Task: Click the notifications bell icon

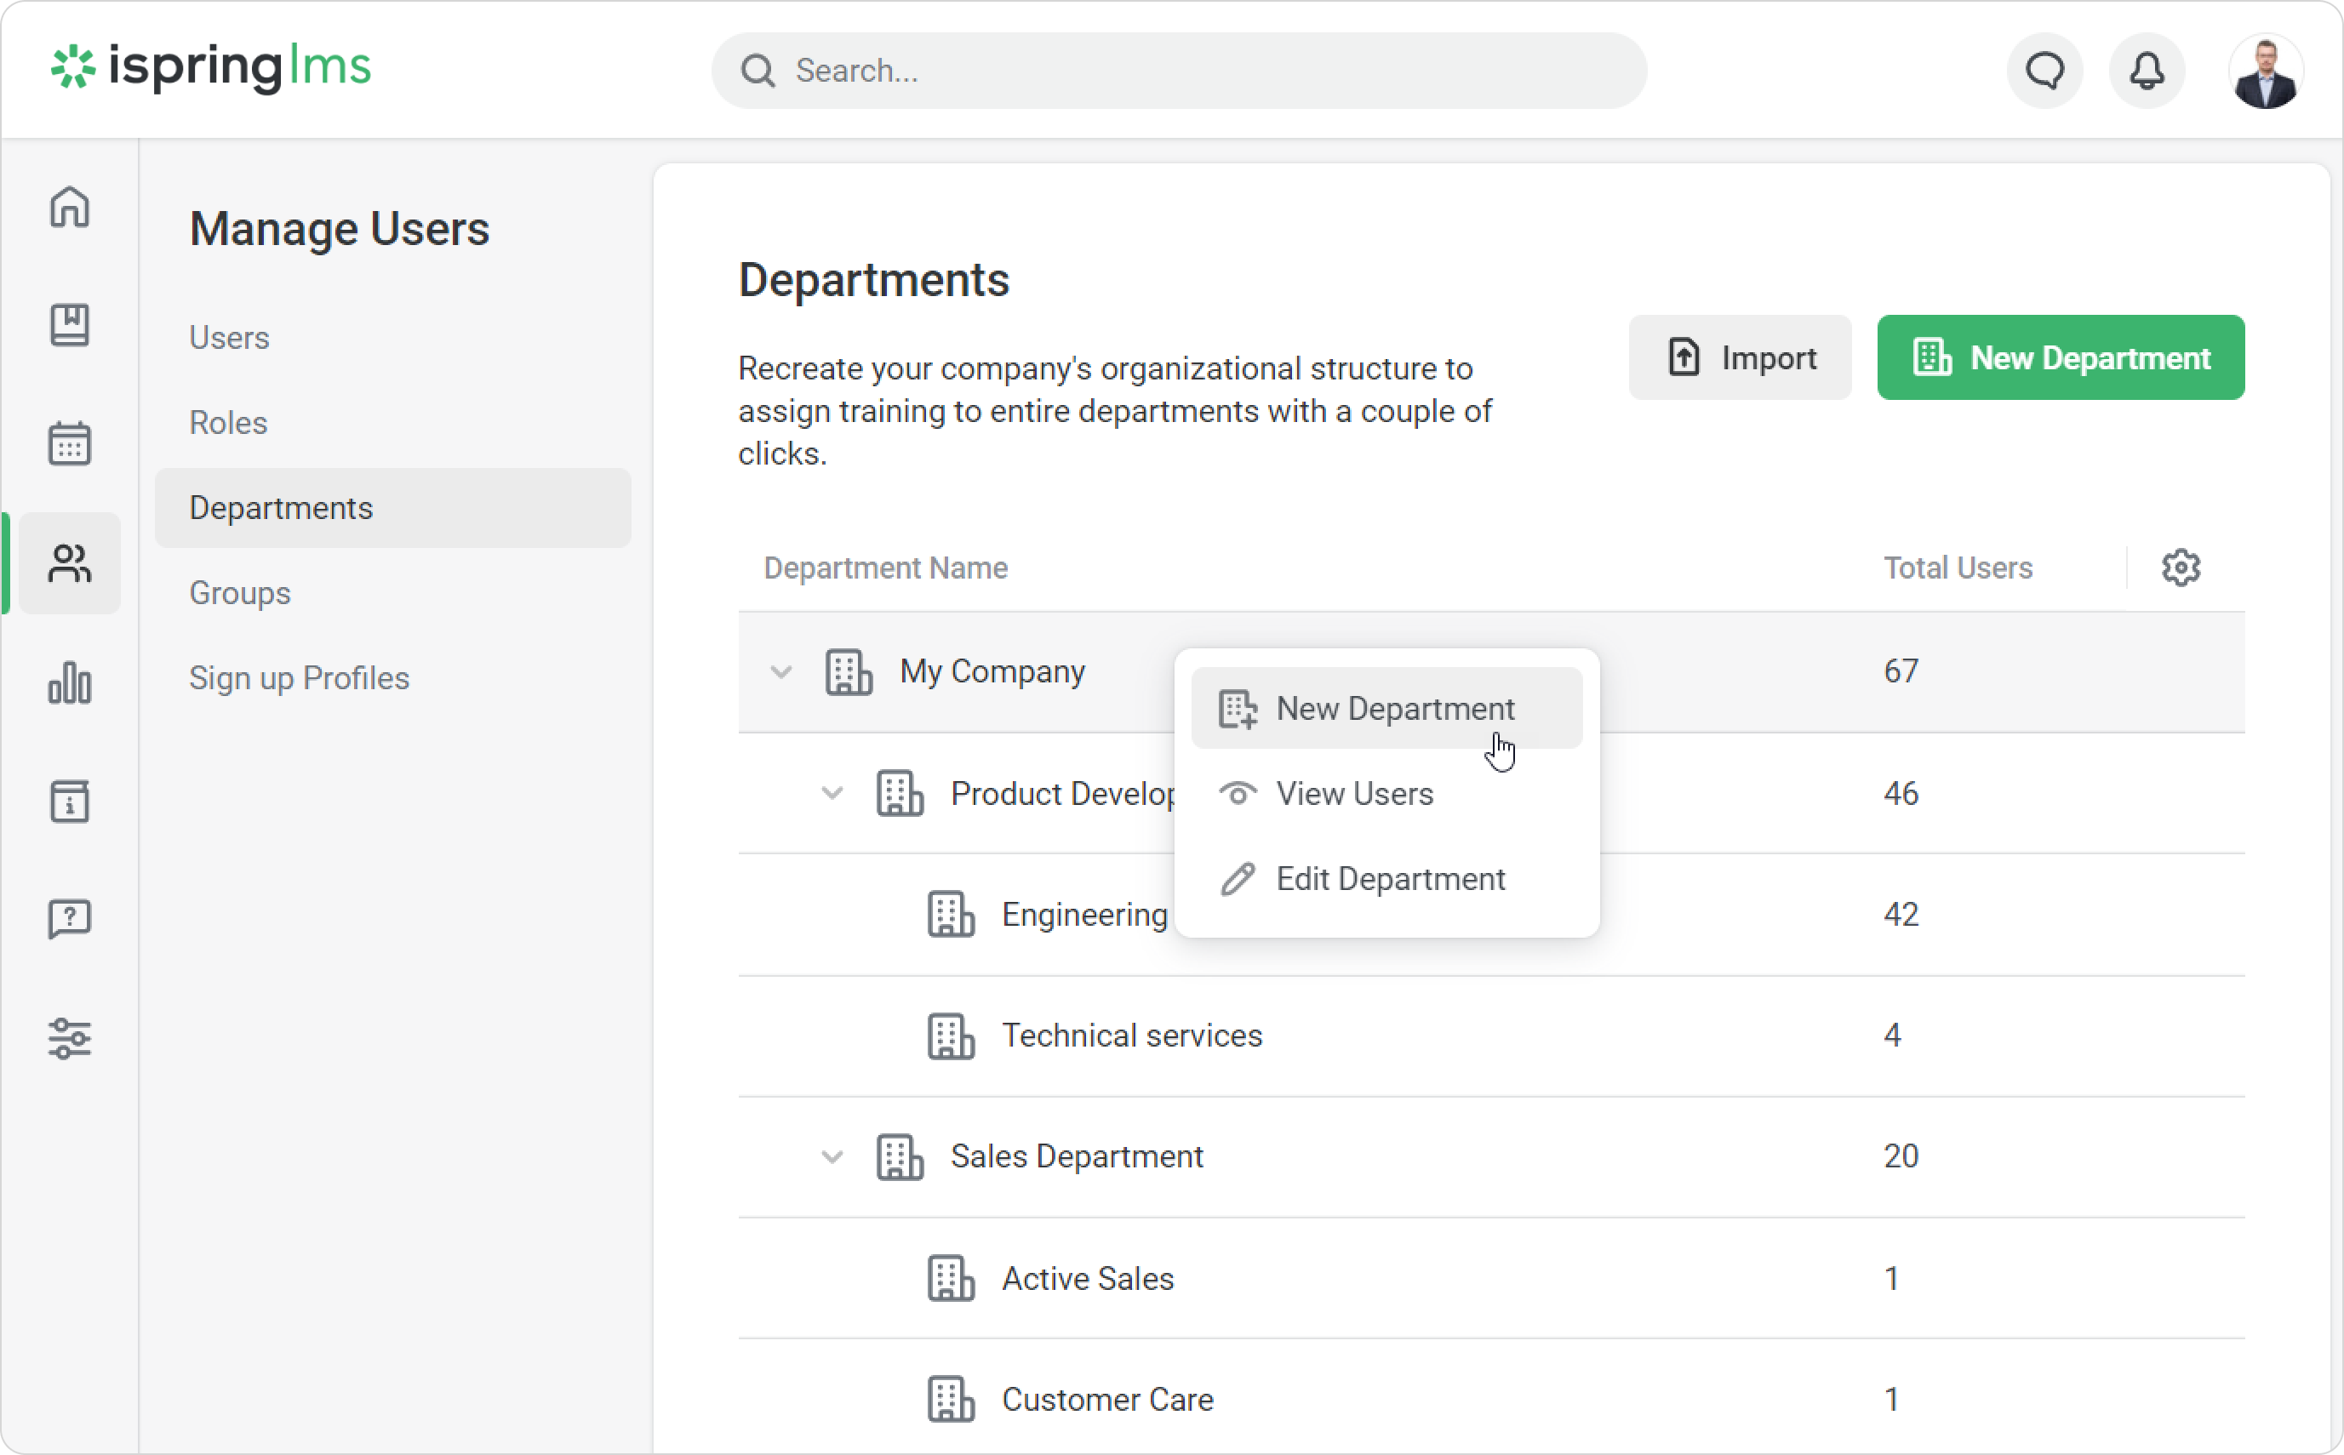Action: click(2146, 71)
